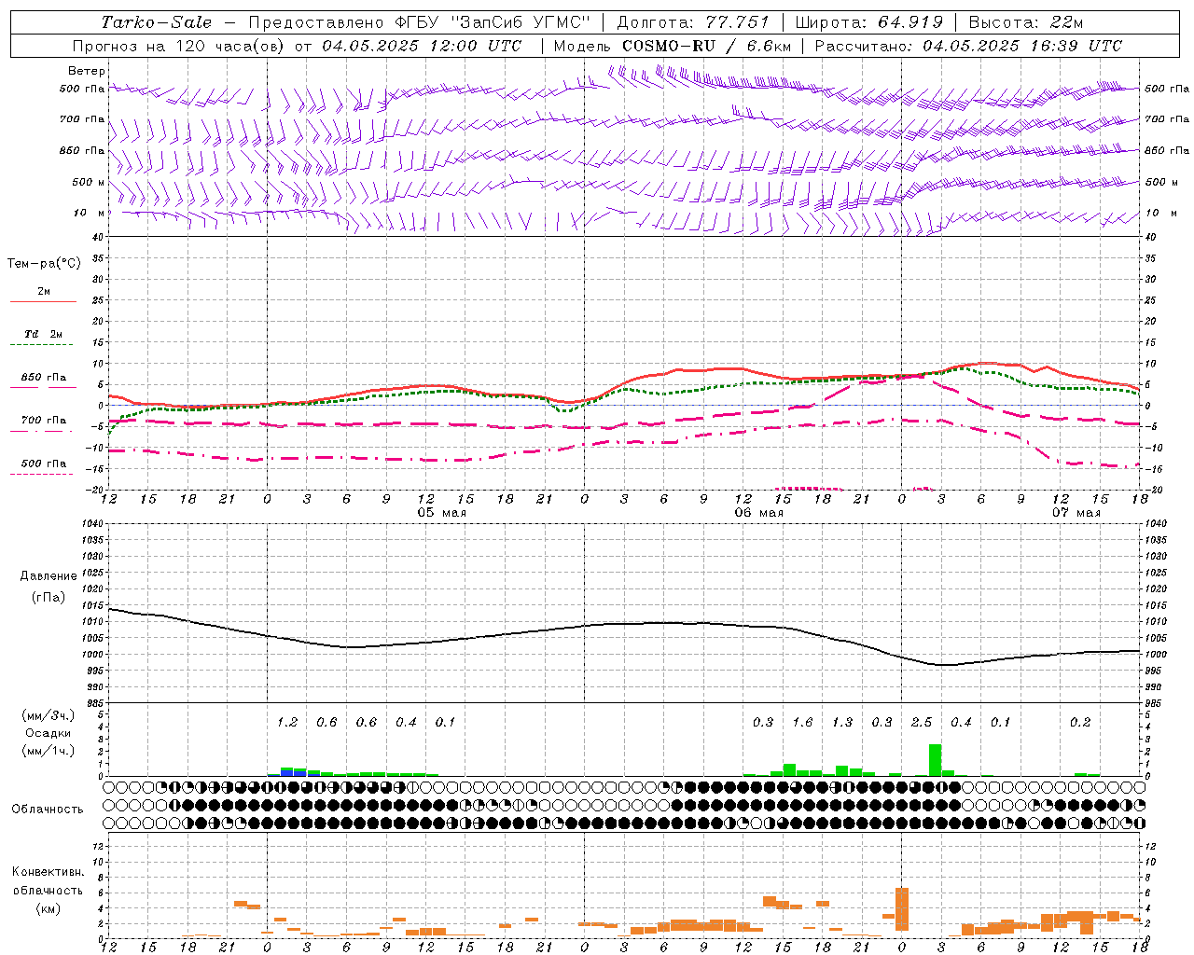Click the 1.2 precipitation amount
The image size is (1194, 955).
pyautogui.click(x=287, y=723)
